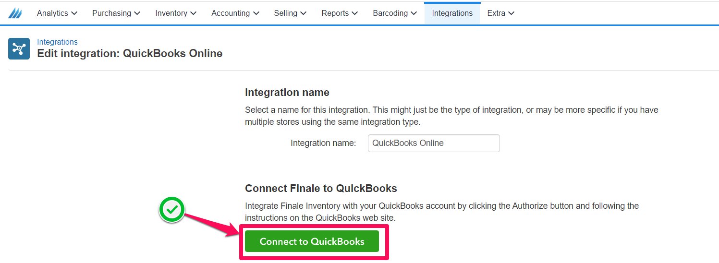Open the Selling dropdown menu
This screenshot has height=263, width=719.
click(290, 13)
